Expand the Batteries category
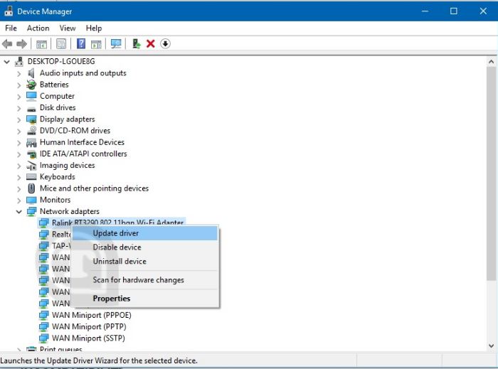Image resolution: width=498 pixels, height=369 pixels. click(x=18, y=85)
